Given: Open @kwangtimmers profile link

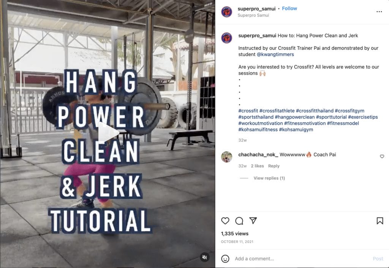Looking at the screenshot, I should (x=275, y=54).
